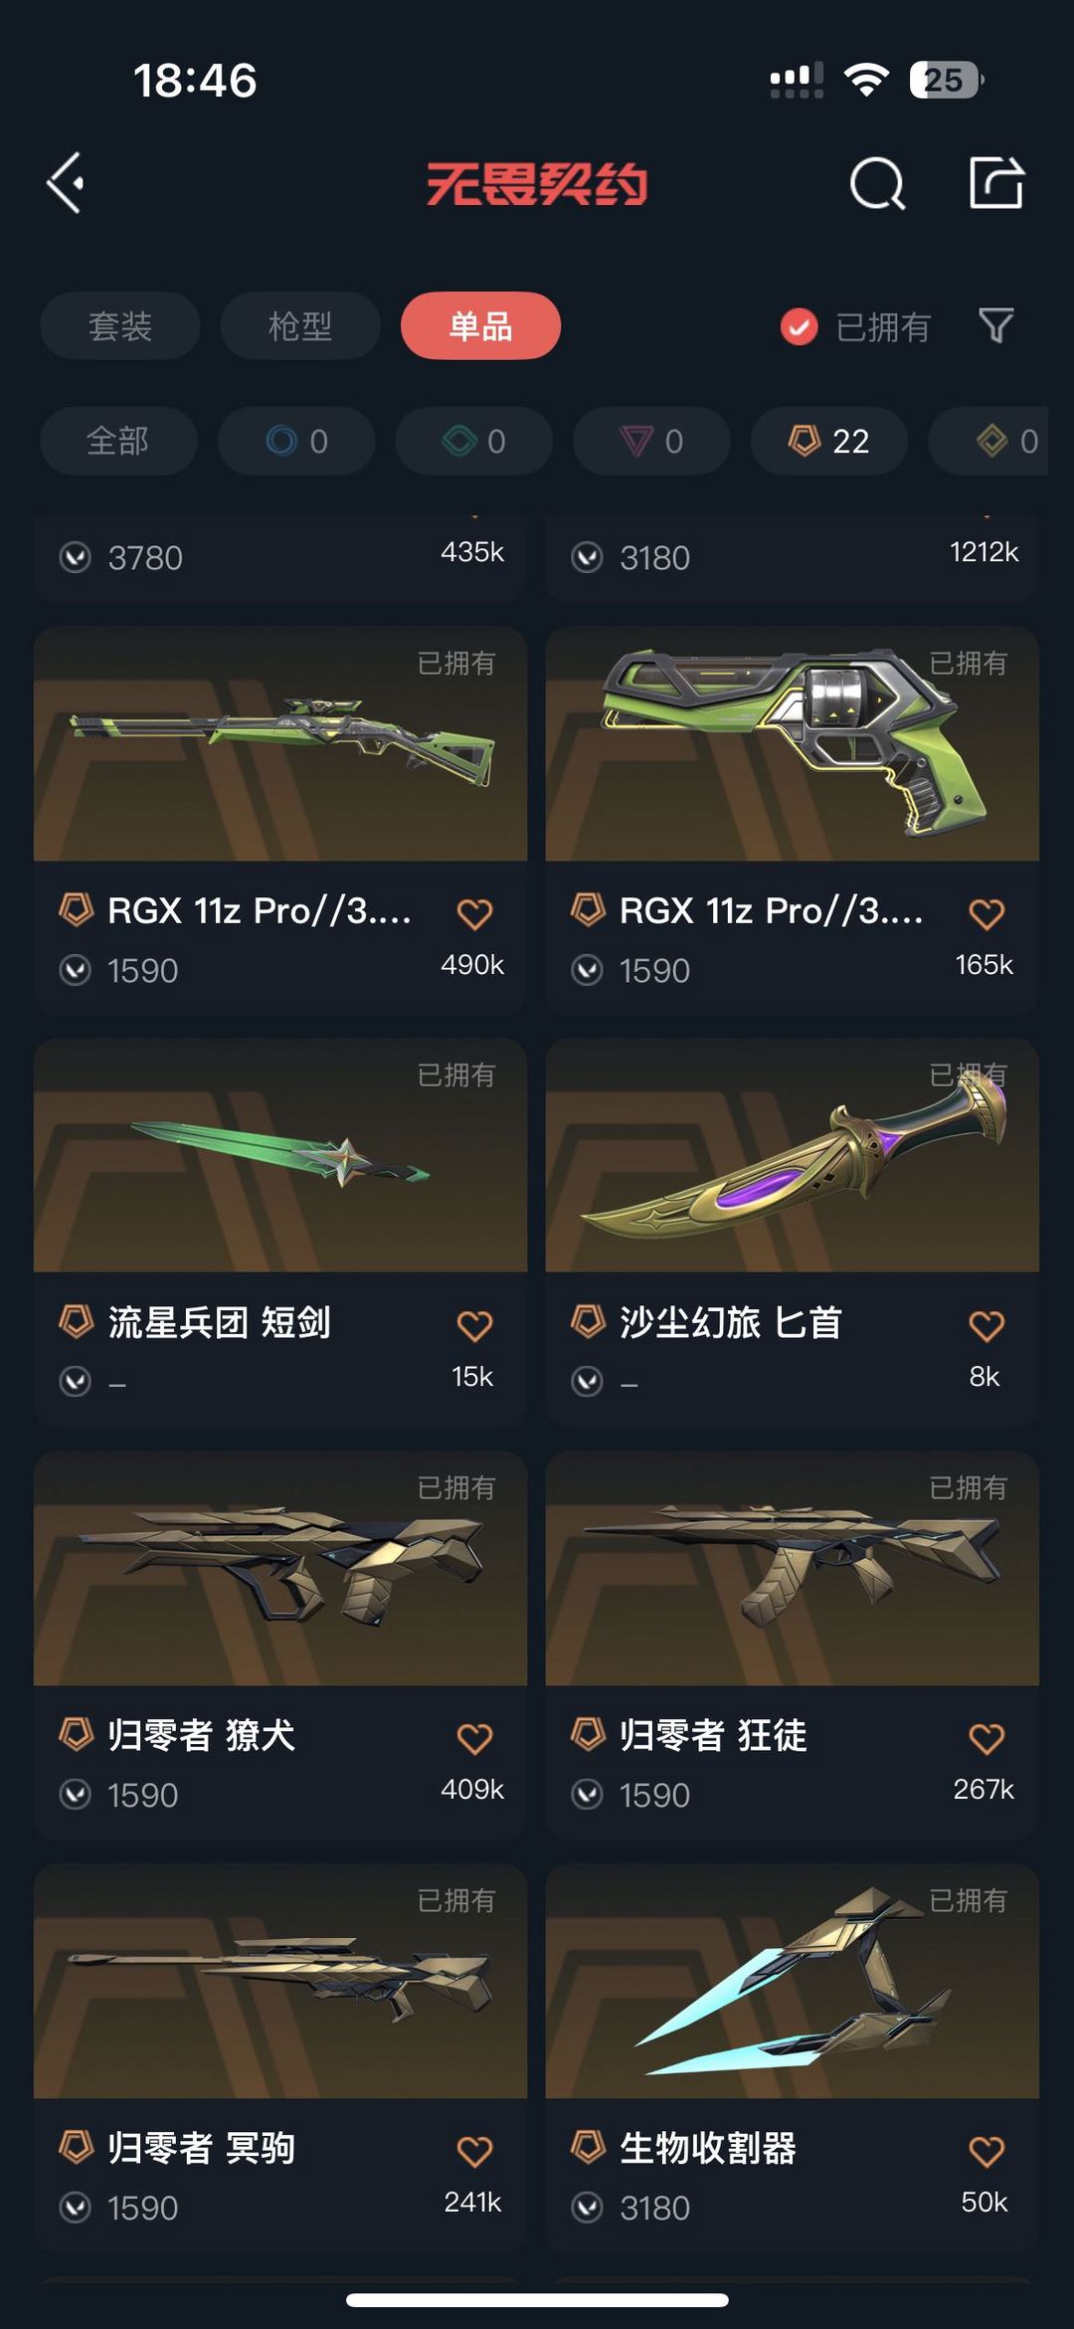Select the purple triangle tier filter

coord(651,441)
